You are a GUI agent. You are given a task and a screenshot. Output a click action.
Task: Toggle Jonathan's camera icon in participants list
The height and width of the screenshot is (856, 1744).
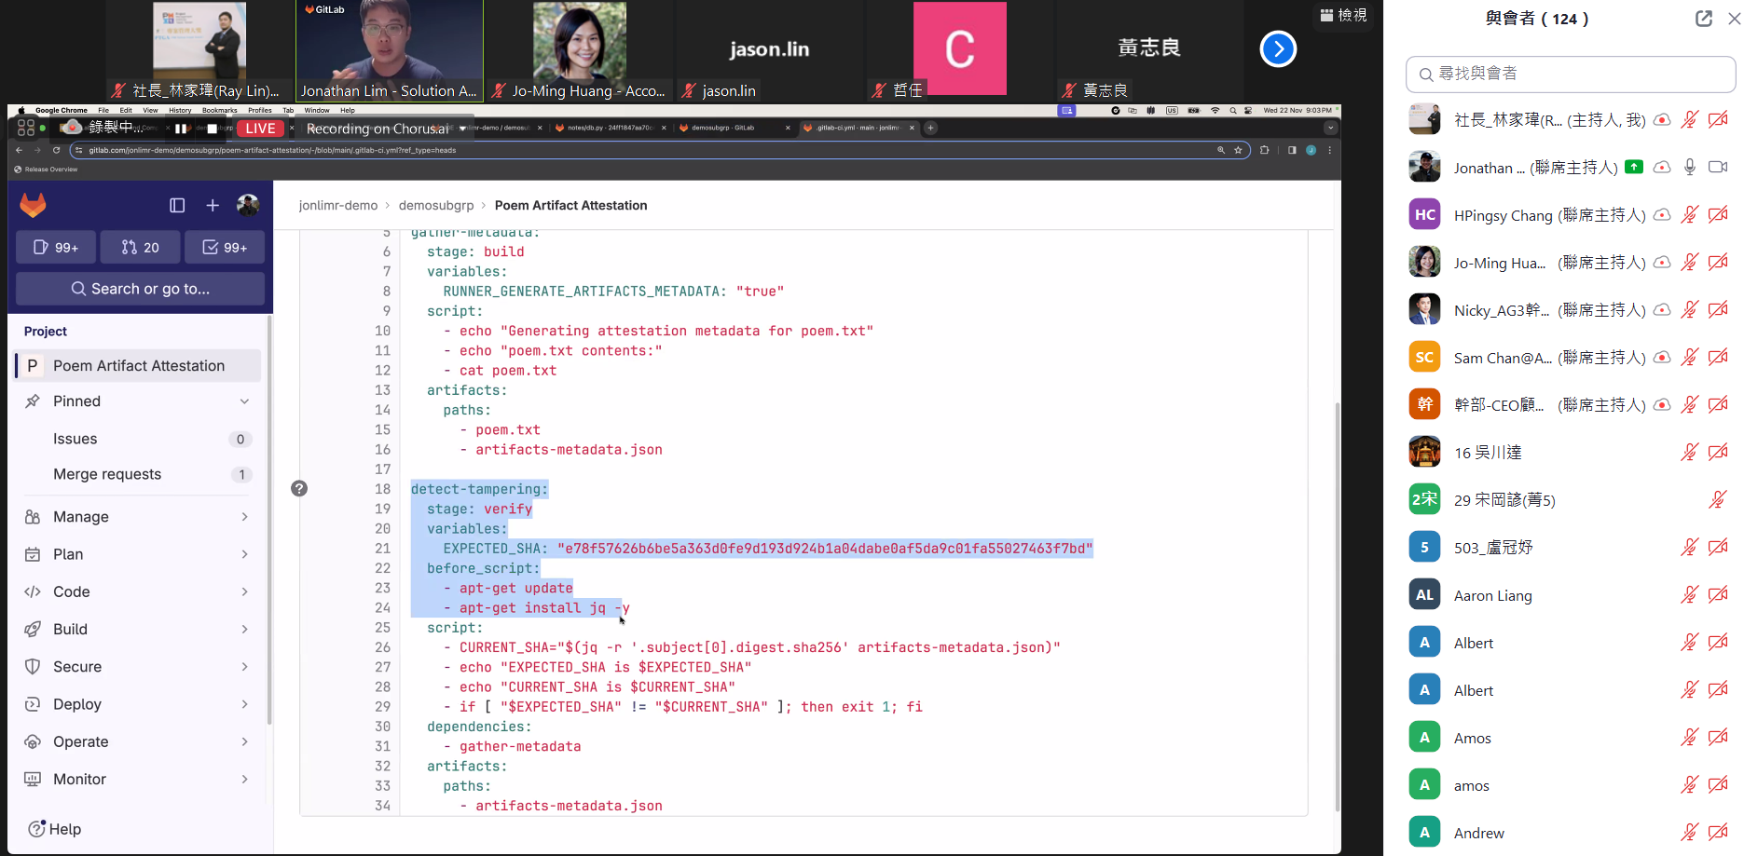(x=1717, y=168)
